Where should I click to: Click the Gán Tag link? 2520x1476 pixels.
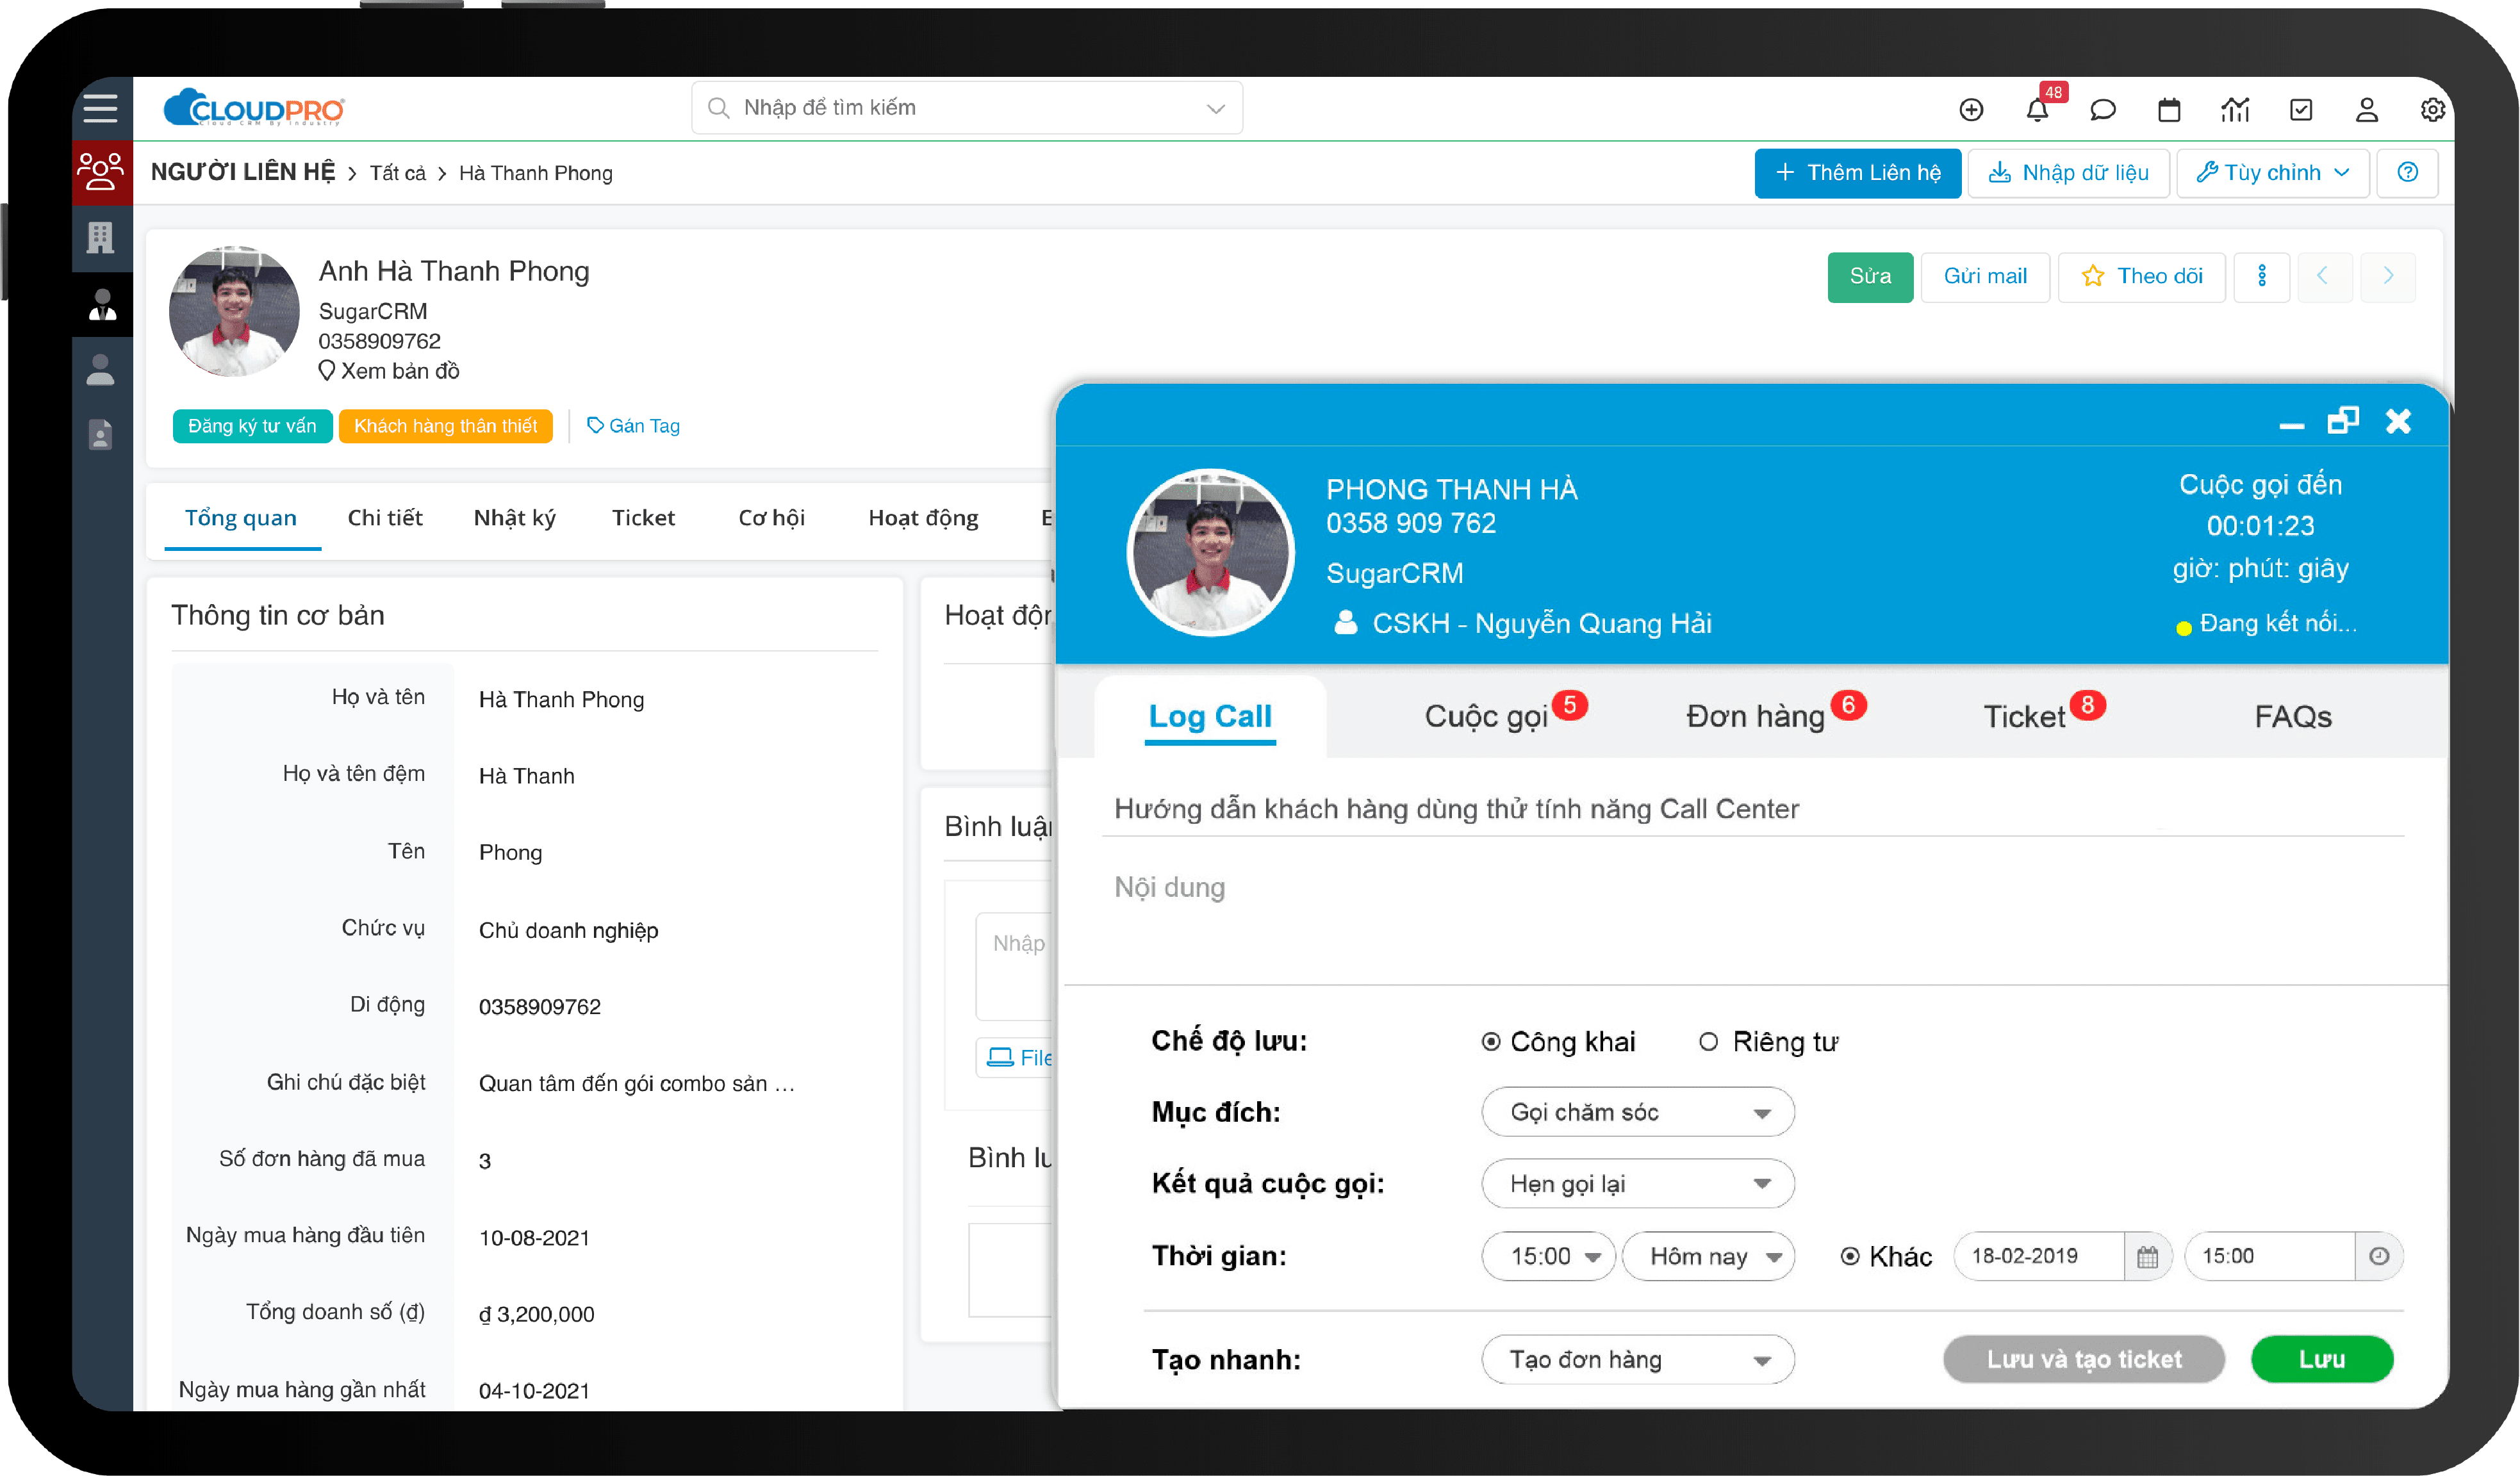pos(634,426)
